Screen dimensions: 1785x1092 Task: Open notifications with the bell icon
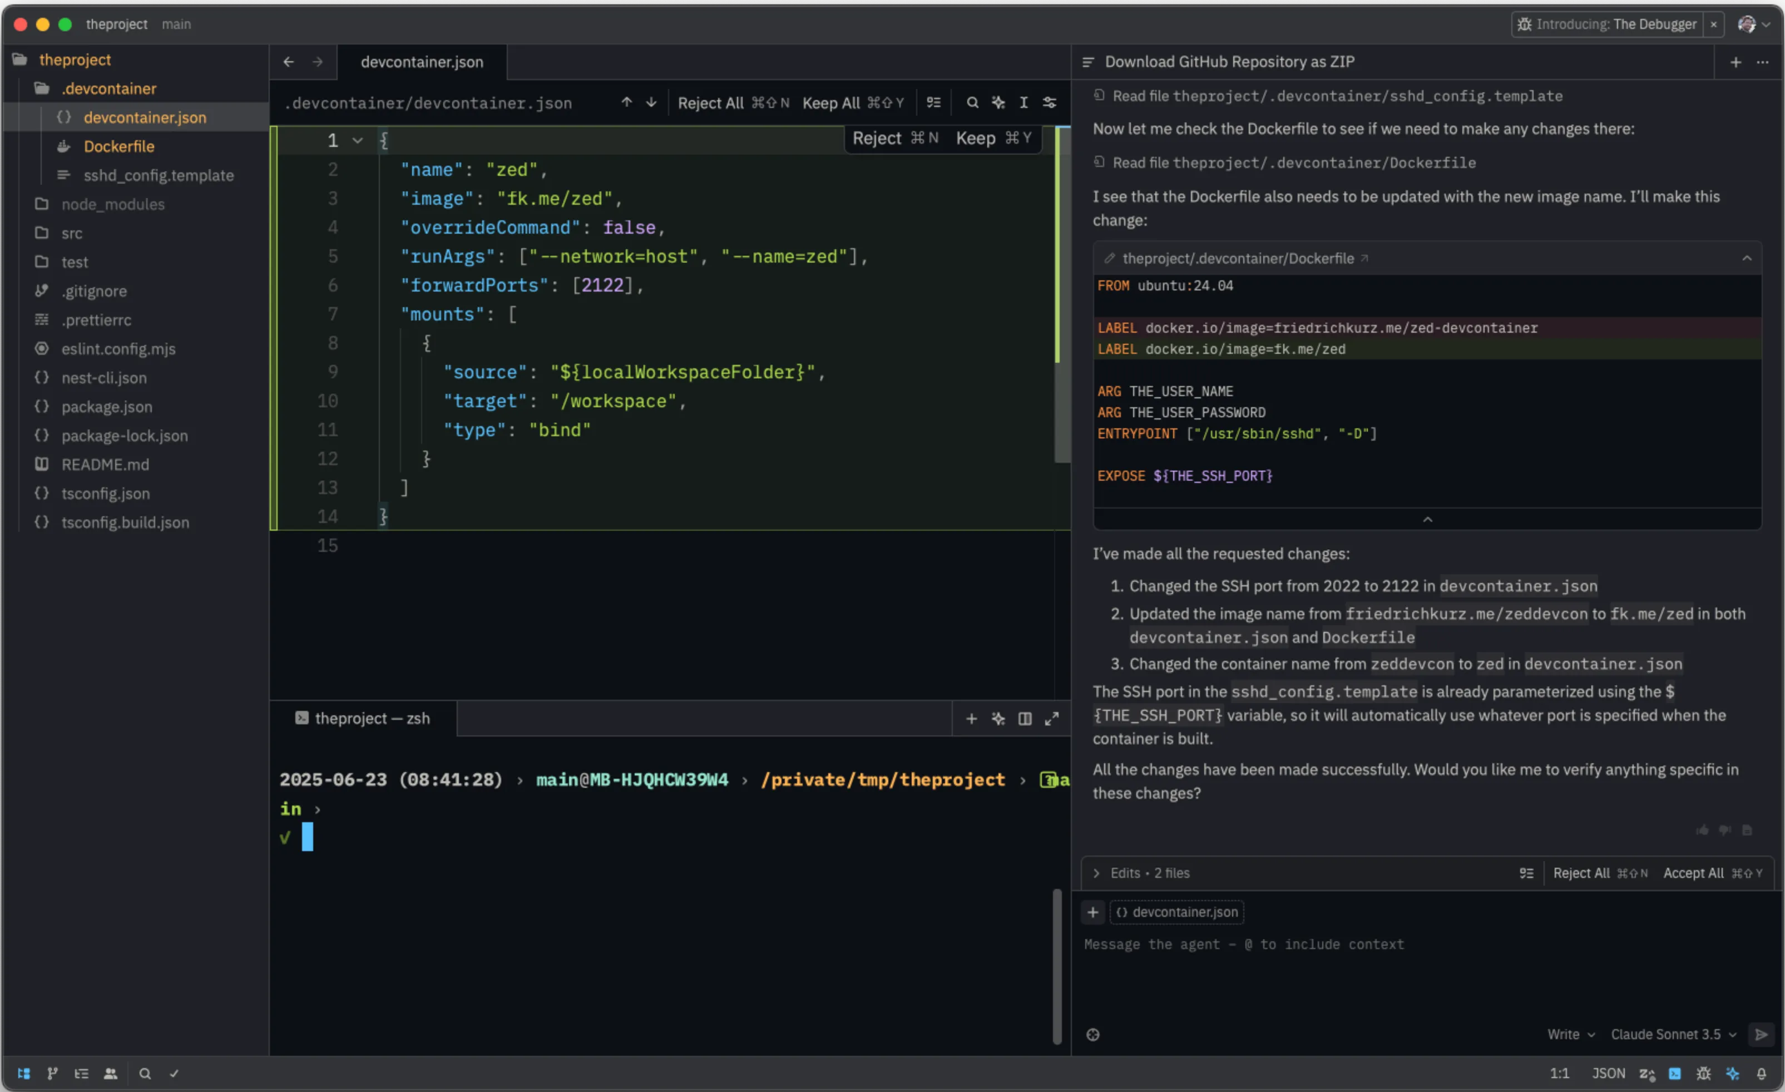1762,1074
